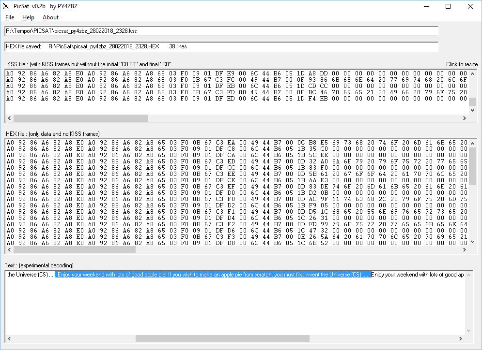Click left arrow of HEX file horizontal scrollbar
Image resolution: width=482 pixels, height=350 pixels.
[9, 250]
